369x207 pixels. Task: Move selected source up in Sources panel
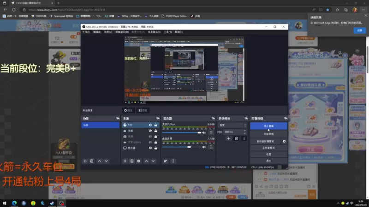click(x=146, y=161)
